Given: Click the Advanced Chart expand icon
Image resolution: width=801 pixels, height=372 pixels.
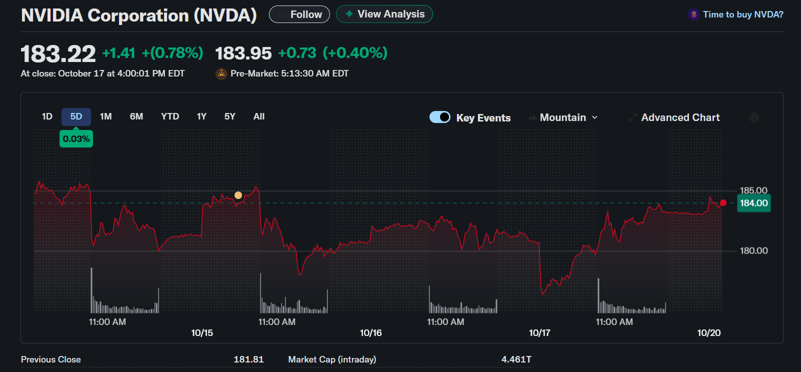Looking at the screenshot, I should pyautogui.click(x=632, y=117).
